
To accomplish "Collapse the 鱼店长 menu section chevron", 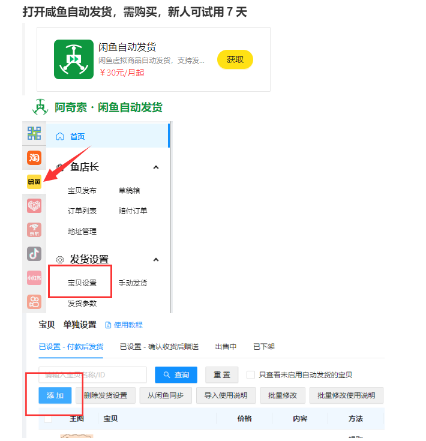I will 156,167.
